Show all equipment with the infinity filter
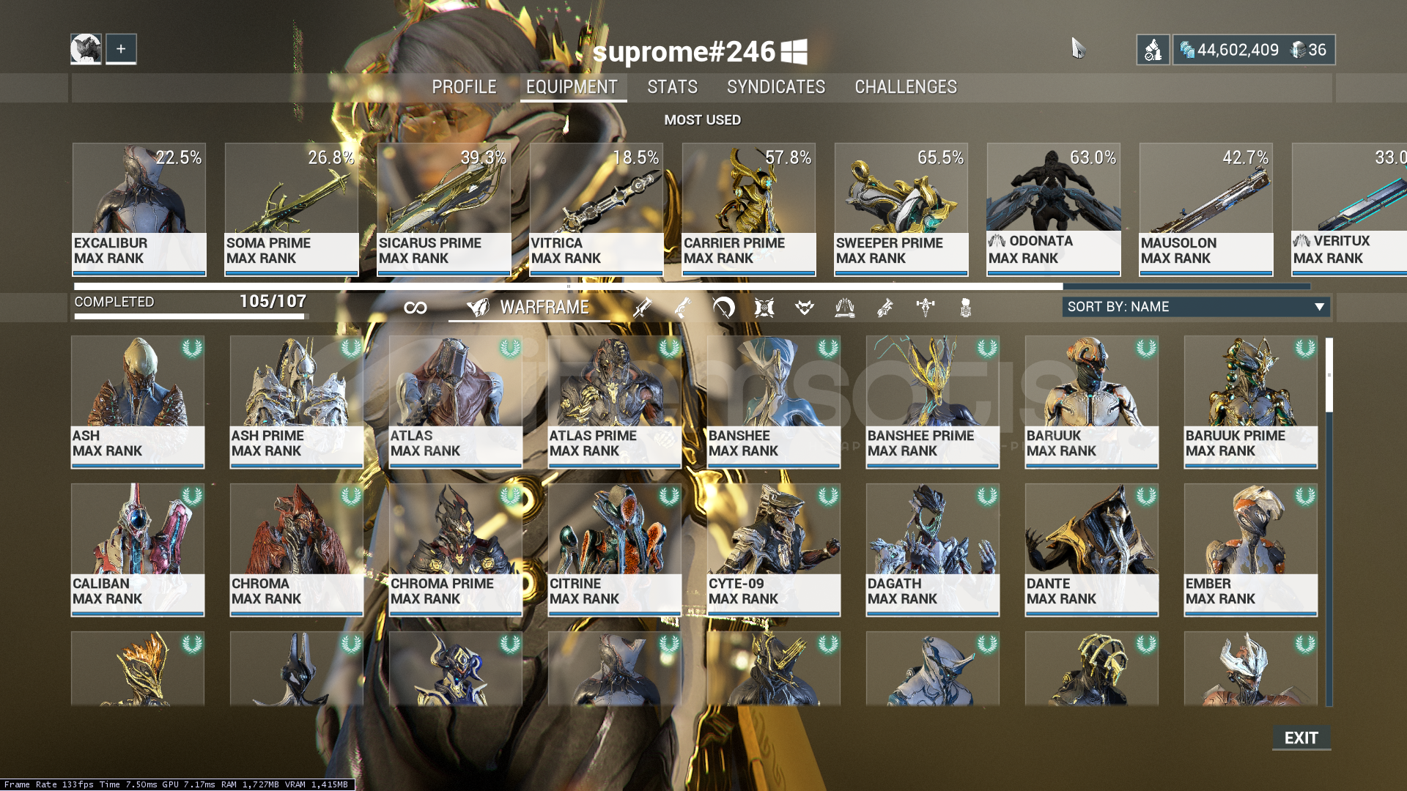 [416, 308]
